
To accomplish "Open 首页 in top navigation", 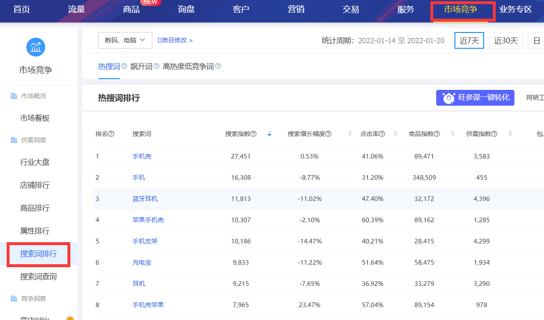I will coord(22,9).
